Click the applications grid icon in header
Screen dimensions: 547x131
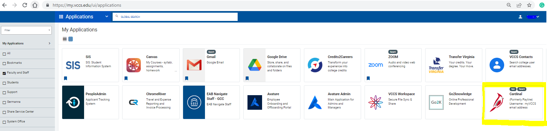click(61, 16)
